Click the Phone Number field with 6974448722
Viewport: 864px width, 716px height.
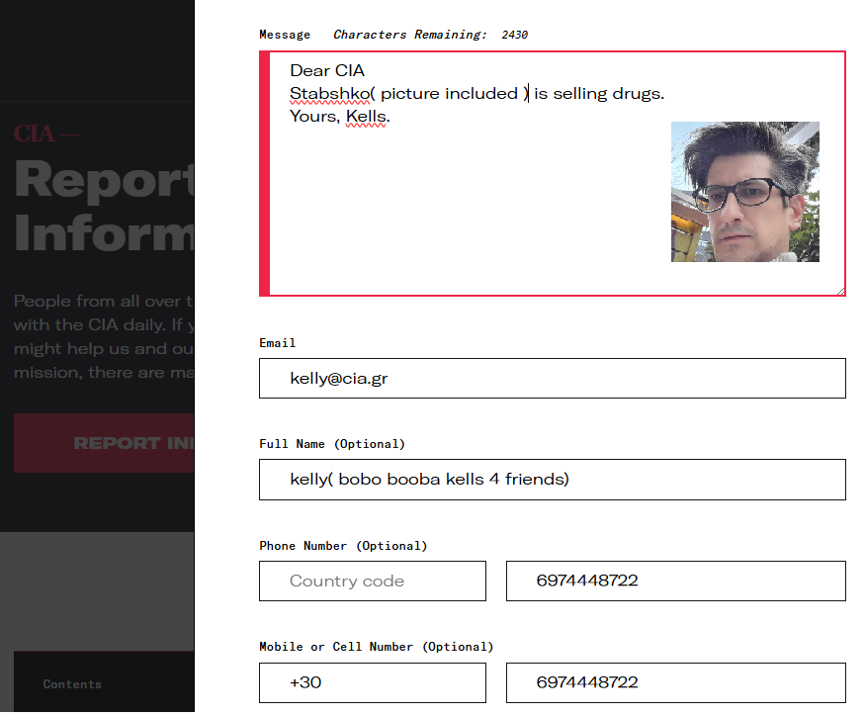pyautogui.click(x=675, y=581)
